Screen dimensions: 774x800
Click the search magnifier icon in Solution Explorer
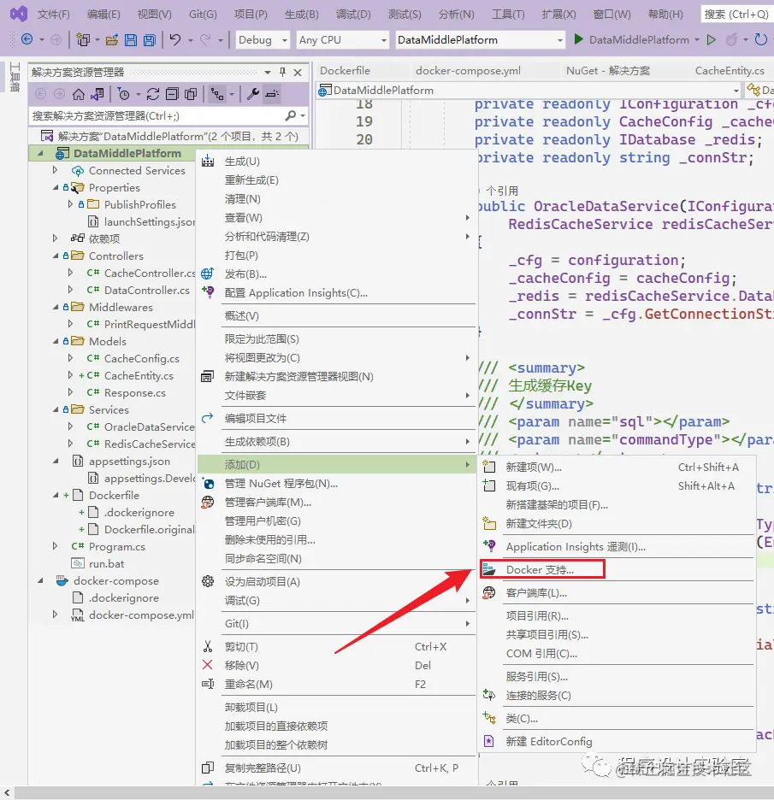[291, 116]
